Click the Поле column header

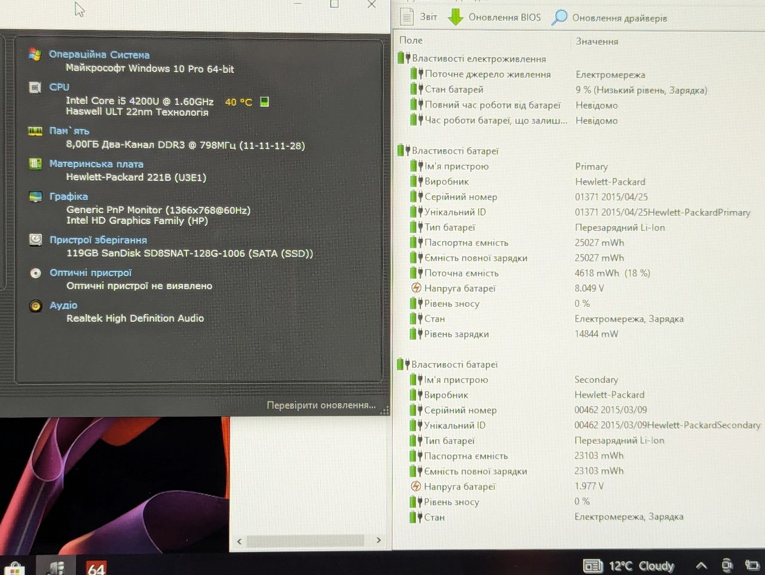tap(411, 40)
